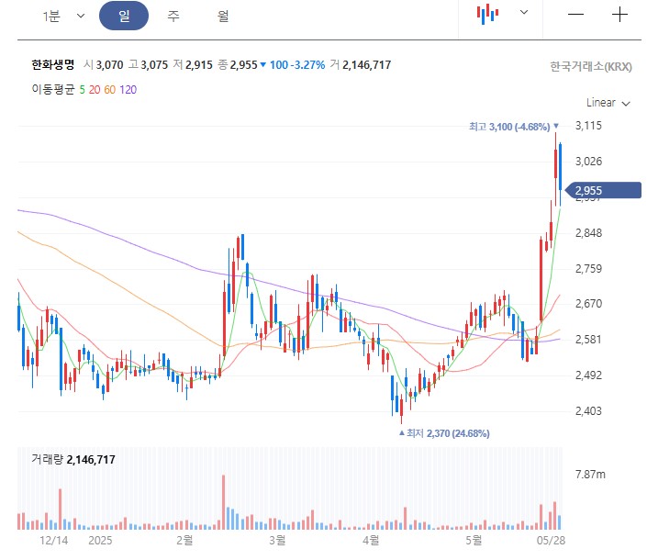Image resolution: width=647 pixels, height=560 pixels.
Task: Click the 4월 month axis label
Action: [x=371, y=540]
